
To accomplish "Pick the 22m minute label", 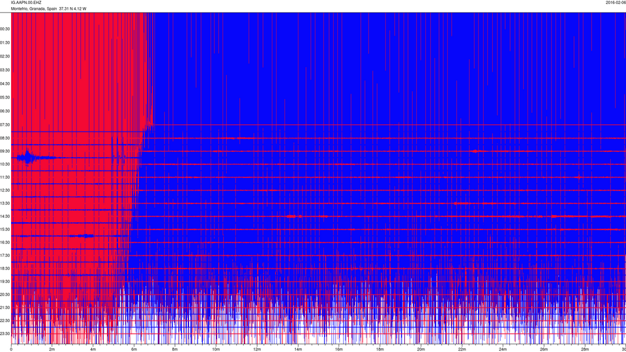I will [x=462, y=349].
